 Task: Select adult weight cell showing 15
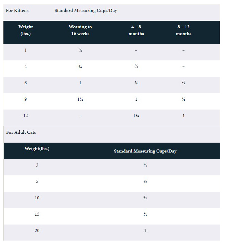coord(37,214)
